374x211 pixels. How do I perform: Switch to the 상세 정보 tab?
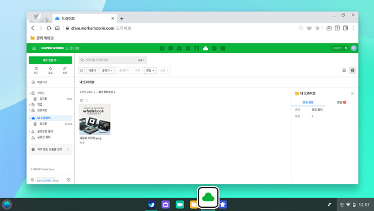[x=308, y=102]
